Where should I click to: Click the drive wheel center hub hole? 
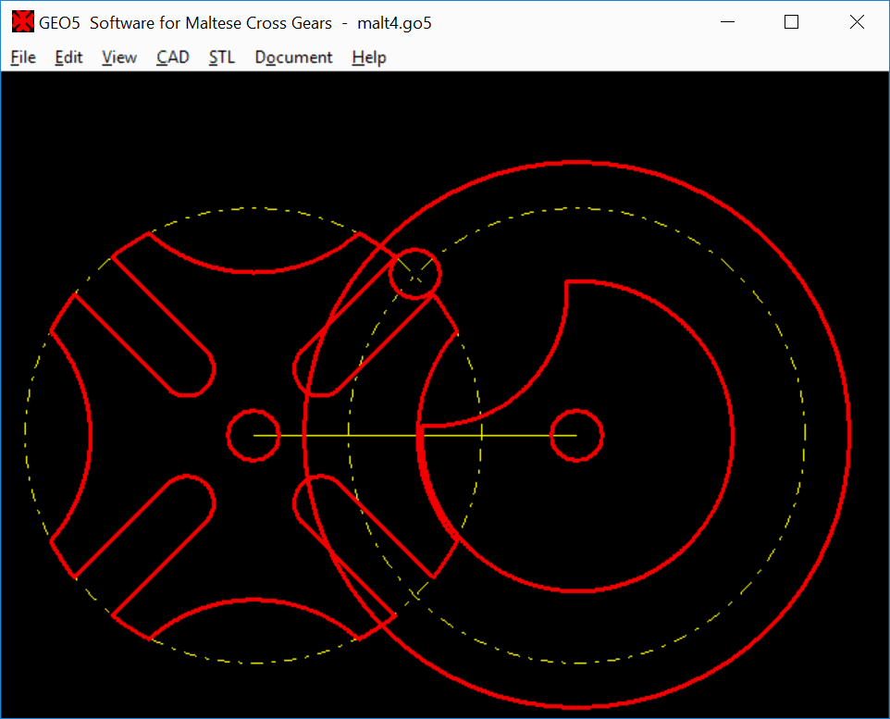click(x=577, y=435)
